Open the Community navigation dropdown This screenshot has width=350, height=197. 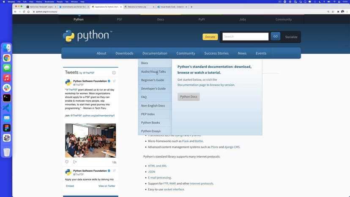tap(186, 53)
